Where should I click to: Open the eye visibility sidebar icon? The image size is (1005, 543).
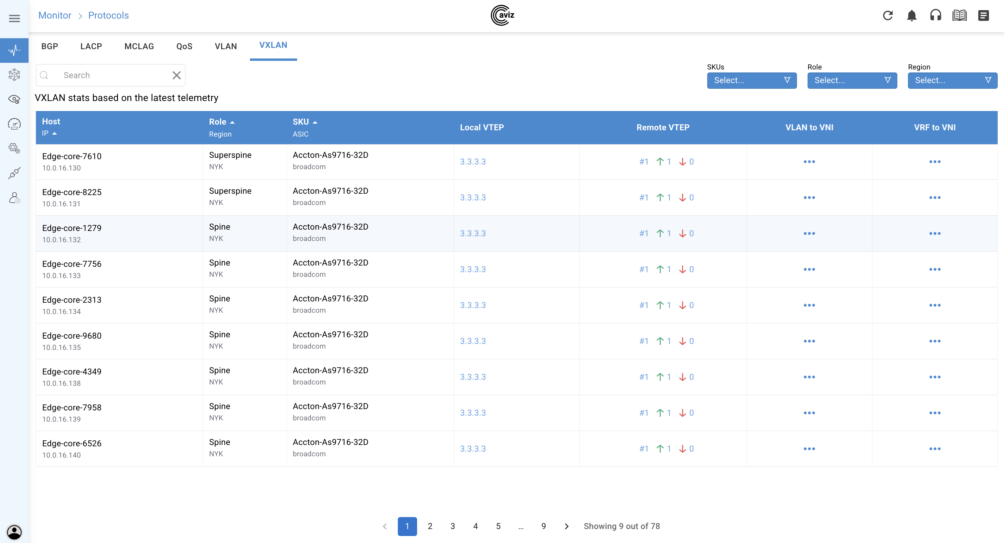[x=14, y=99]
